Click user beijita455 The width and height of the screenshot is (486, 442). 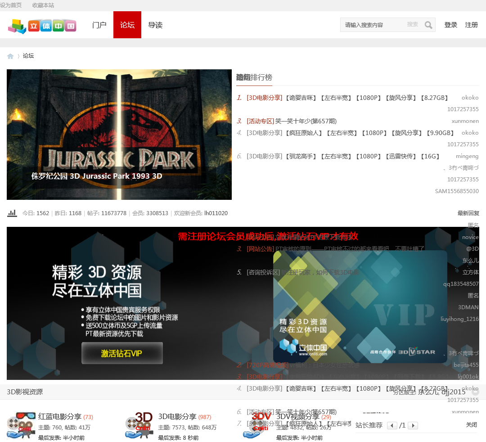(x=466, y=365)
